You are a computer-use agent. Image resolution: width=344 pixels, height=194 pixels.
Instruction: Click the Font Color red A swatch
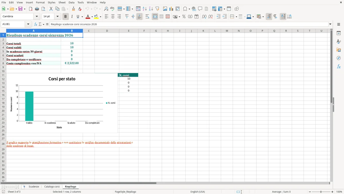coord(88,17)
